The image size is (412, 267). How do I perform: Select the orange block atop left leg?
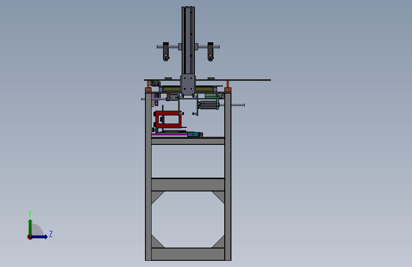[x=148, y=90]
